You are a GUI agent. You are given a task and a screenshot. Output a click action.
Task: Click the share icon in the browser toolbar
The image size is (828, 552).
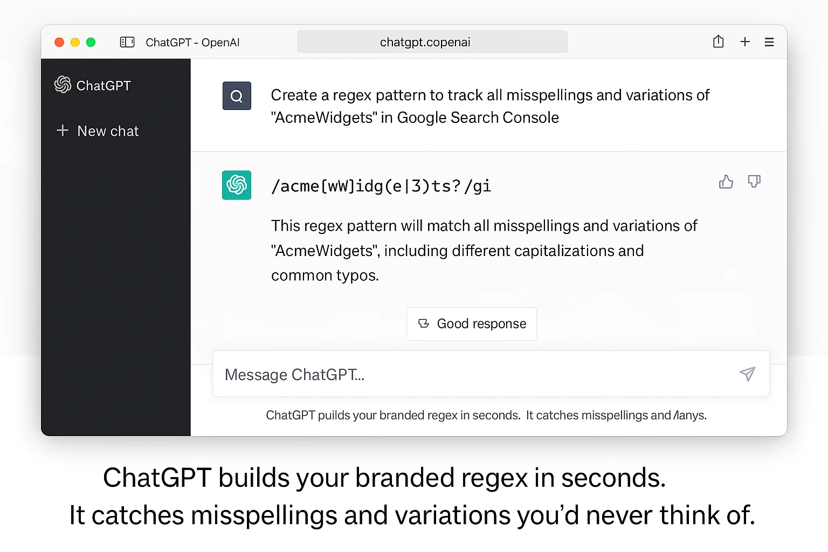(718, 42)
